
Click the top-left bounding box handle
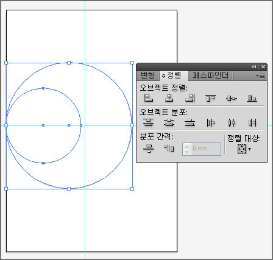tap(6, 63)
